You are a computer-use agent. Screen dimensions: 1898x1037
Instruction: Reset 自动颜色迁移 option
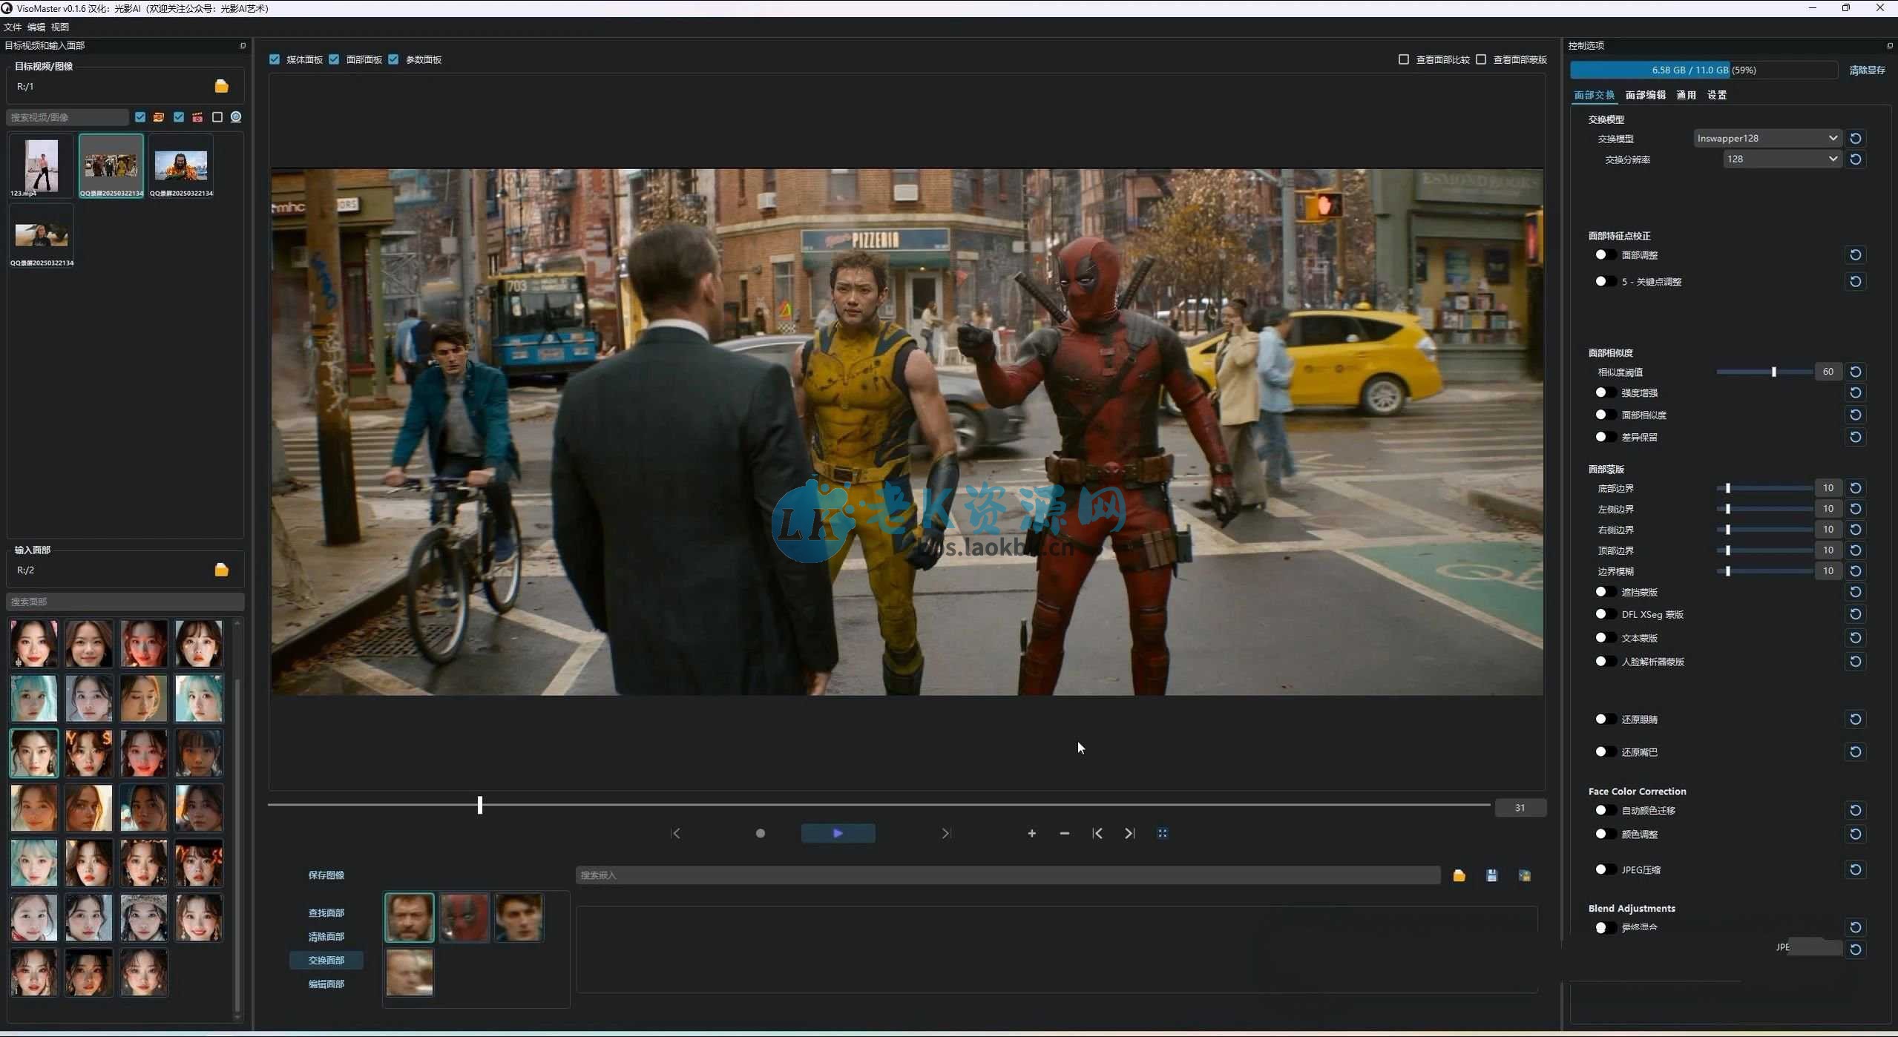[1855, 810]
